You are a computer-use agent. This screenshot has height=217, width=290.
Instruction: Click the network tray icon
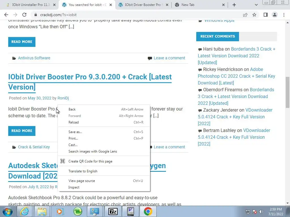248,212
